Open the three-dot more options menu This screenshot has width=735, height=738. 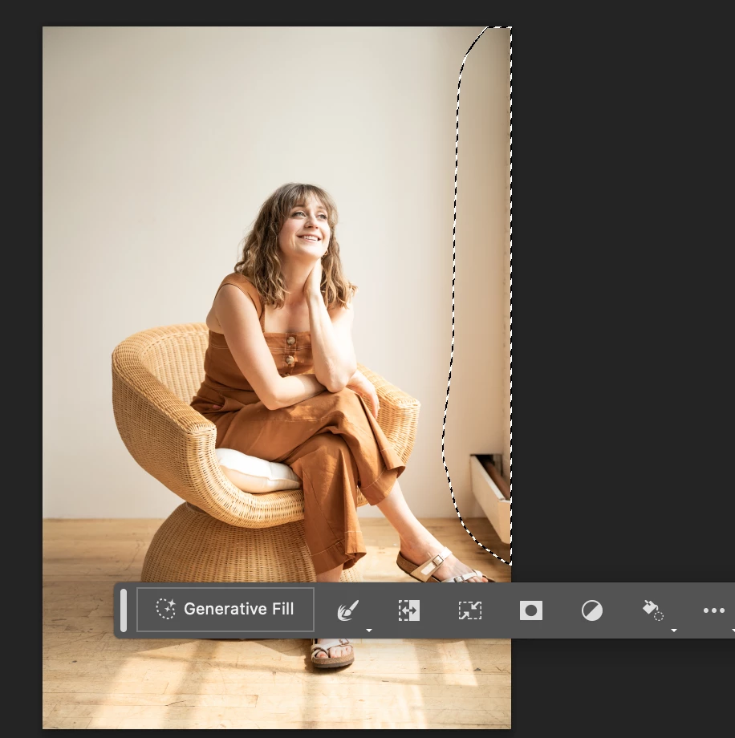click(x=714, y=610)
